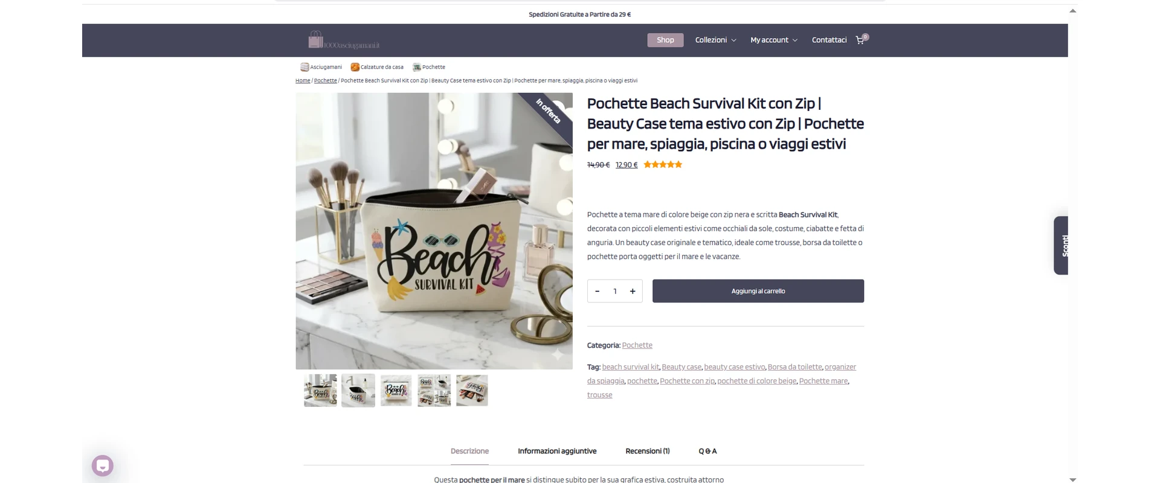
Task: Open the chat widget bubble
Action: point(103,465)
